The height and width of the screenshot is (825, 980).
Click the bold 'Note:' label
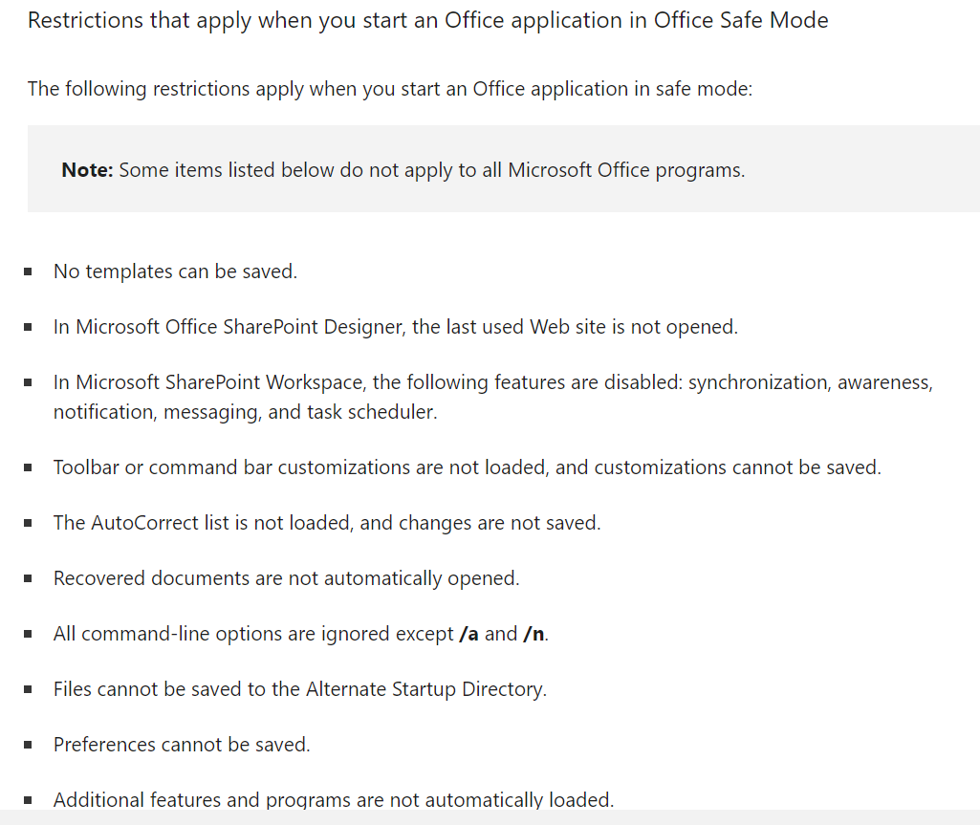pos(87,170)
